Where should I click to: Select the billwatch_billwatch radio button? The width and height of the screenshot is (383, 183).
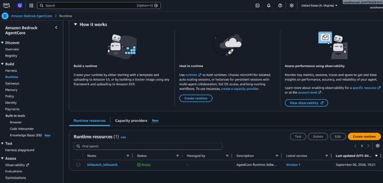(x=78, y=165)
